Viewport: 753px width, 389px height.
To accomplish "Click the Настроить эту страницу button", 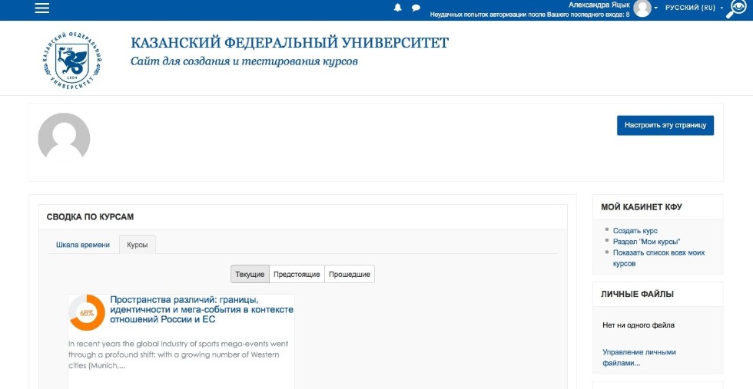I will 665,125.
